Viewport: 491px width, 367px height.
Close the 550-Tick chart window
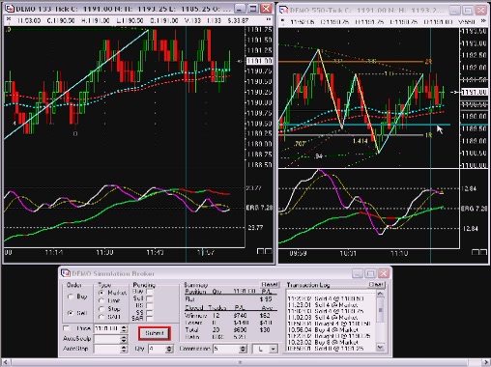click(x=481, y=11)
